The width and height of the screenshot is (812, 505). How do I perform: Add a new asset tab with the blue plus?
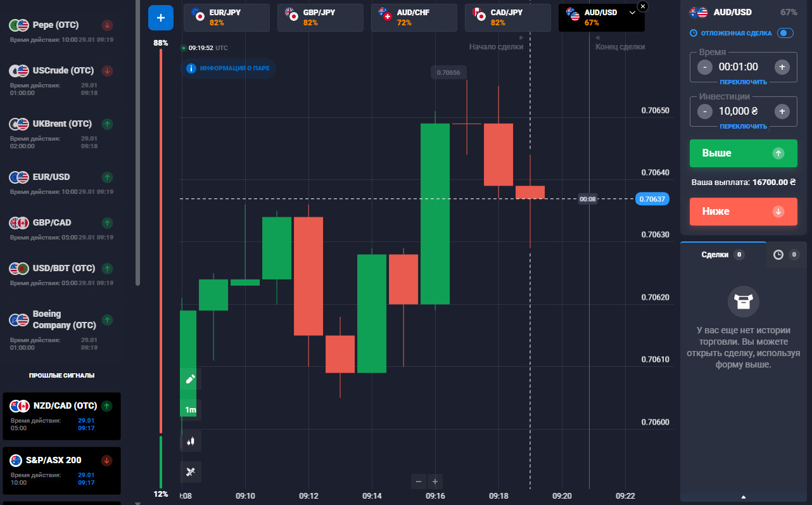pyautogui.click(x=160, y=18)
